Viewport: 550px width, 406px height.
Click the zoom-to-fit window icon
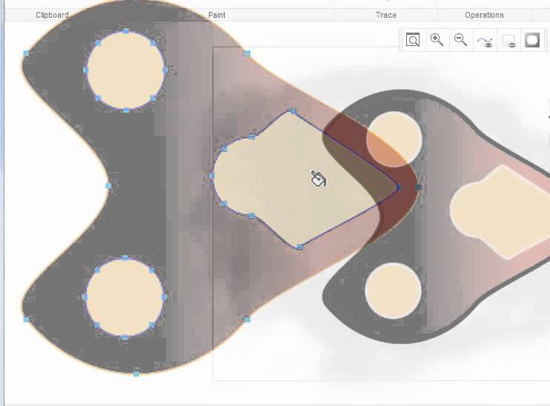413,39
